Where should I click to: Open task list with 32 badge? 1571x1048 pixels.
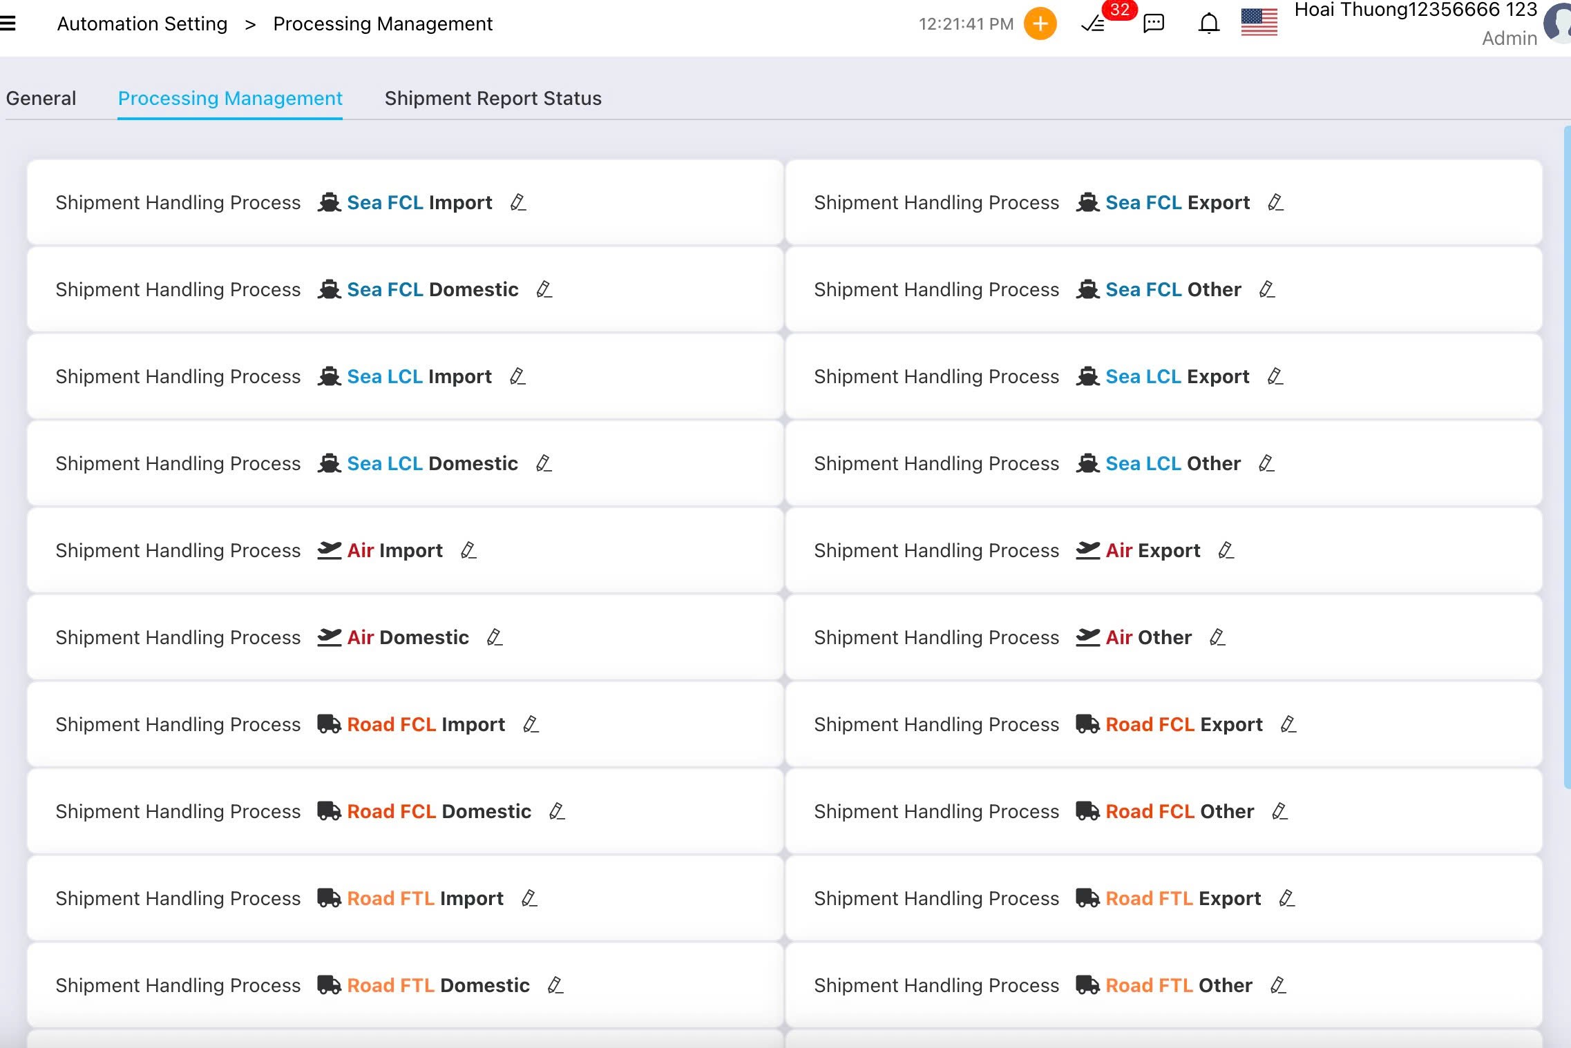pos(1094,23)
